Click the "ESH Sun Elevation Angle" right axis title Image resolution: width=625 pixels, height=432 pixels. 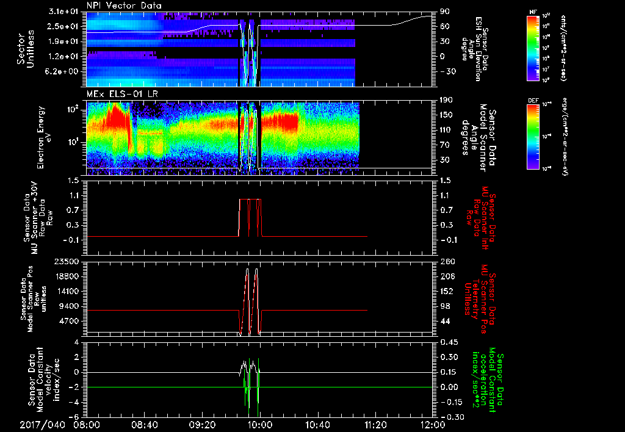pyautogui.click(x=474, y=49)
